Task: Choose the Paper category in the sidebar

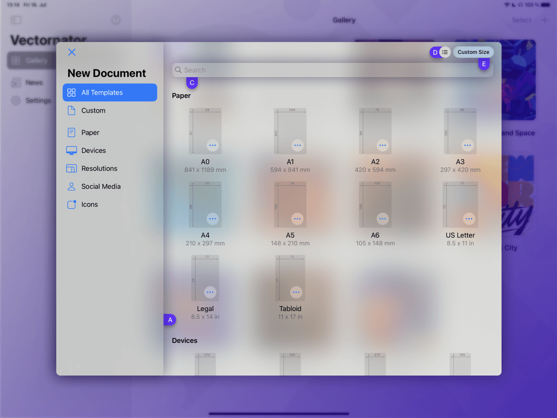Action: pyautogui.click(x=110, y=133)
